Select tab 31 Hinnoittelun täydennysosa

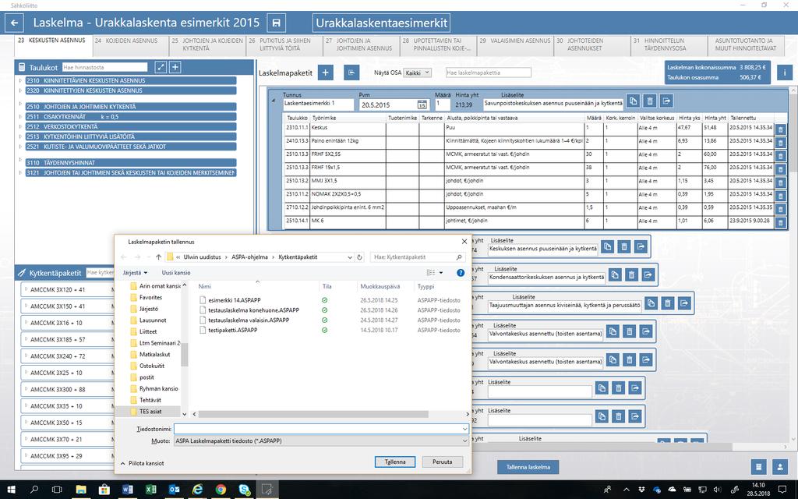point(669,46)
